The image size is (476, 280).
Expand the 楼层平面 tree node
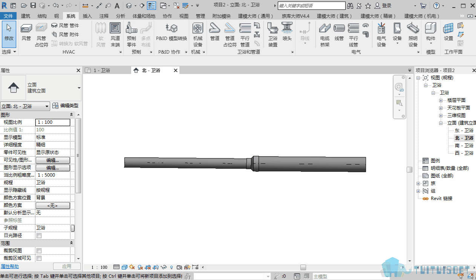441,100
